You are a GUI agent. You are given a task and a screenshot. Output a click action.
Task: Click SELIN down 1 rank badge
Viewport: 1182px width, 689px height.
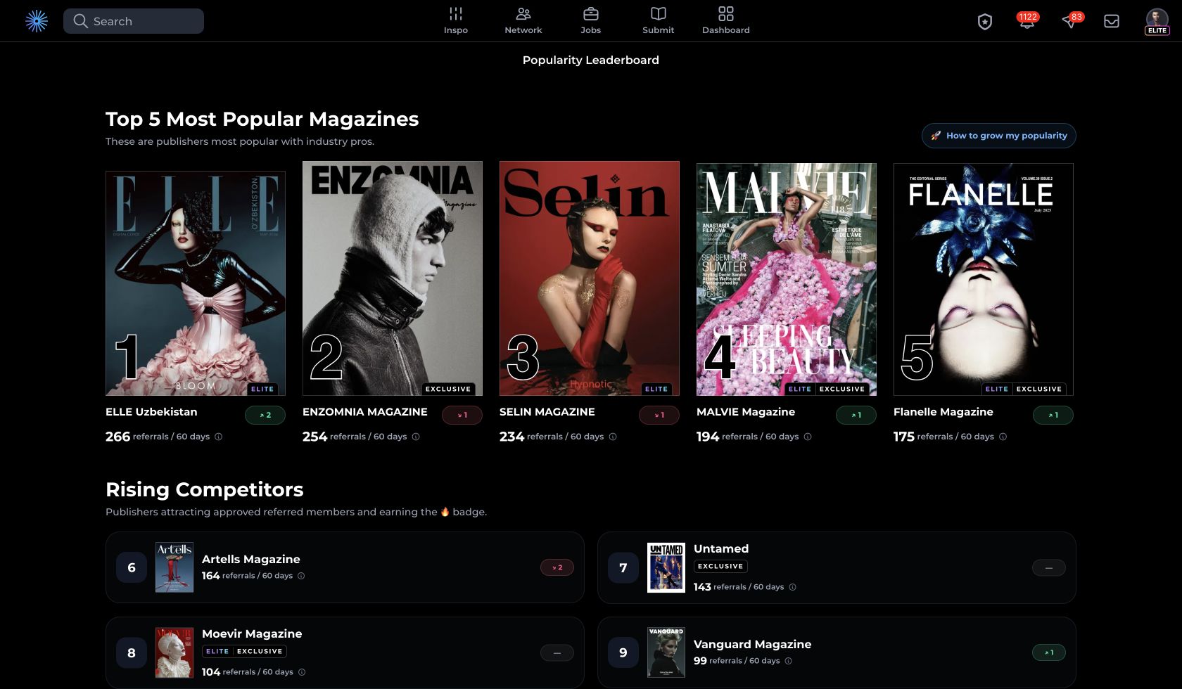[659, 416]
